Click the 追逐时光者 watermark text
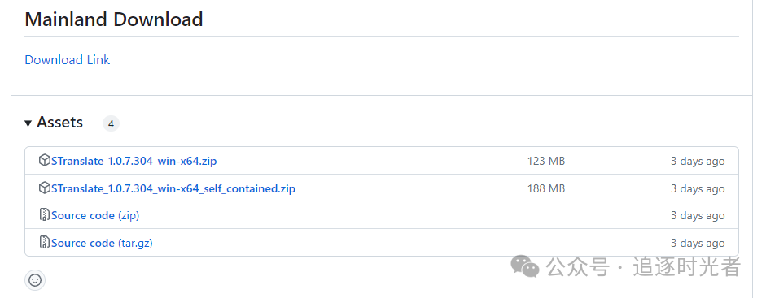Screen dimensions: 766x298 (x=687, y=267)
